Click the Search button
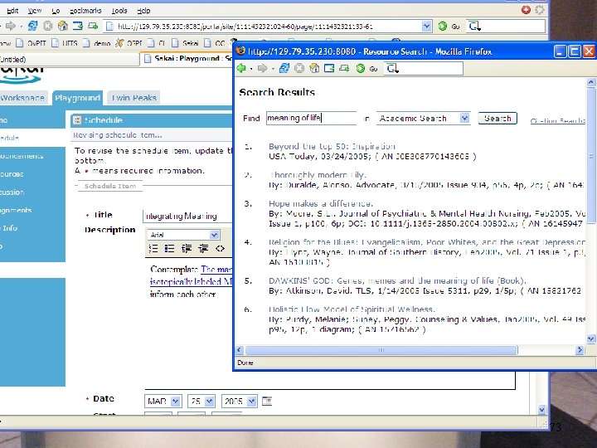The width and height of the screenshot is (597, 448). pos(498,118)
